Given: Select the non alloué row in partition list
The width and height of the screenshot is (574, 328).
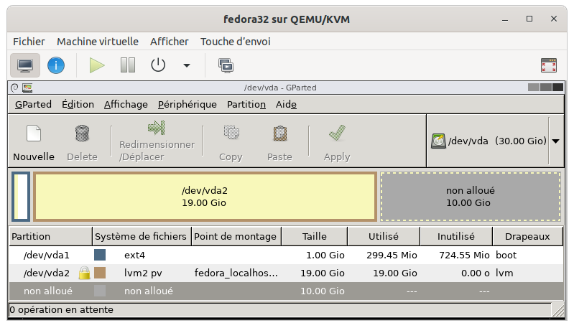Looking at the screenshot, I should [286, 291].
